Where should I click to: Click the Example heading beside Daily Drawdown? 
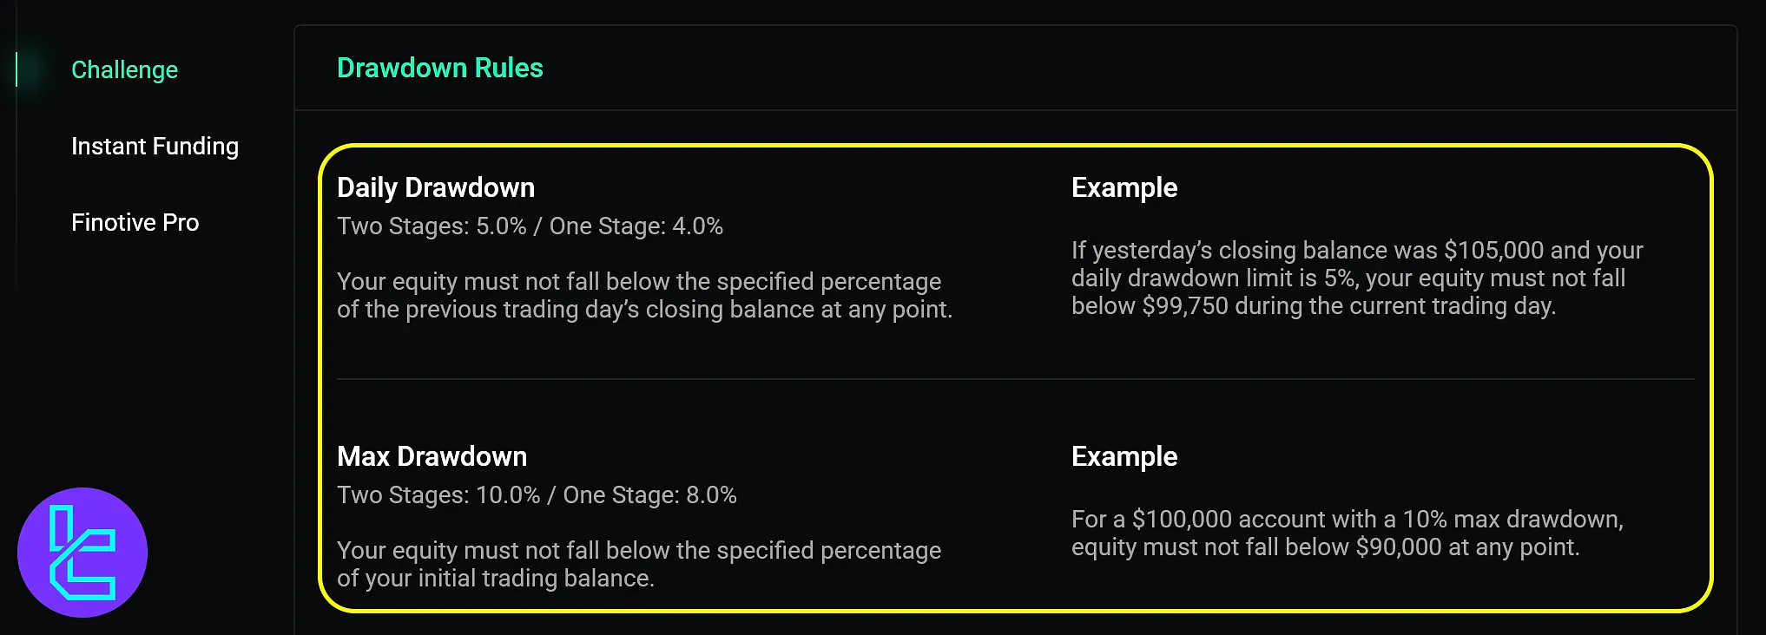[x=1124, y=187]
